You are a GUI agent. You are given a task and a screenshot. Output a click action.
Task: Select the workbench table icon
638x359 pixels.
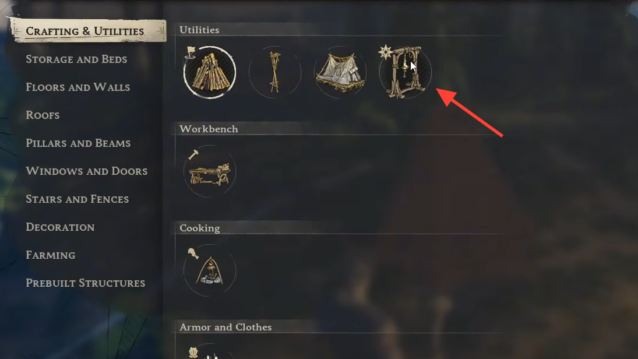(210, 171)
